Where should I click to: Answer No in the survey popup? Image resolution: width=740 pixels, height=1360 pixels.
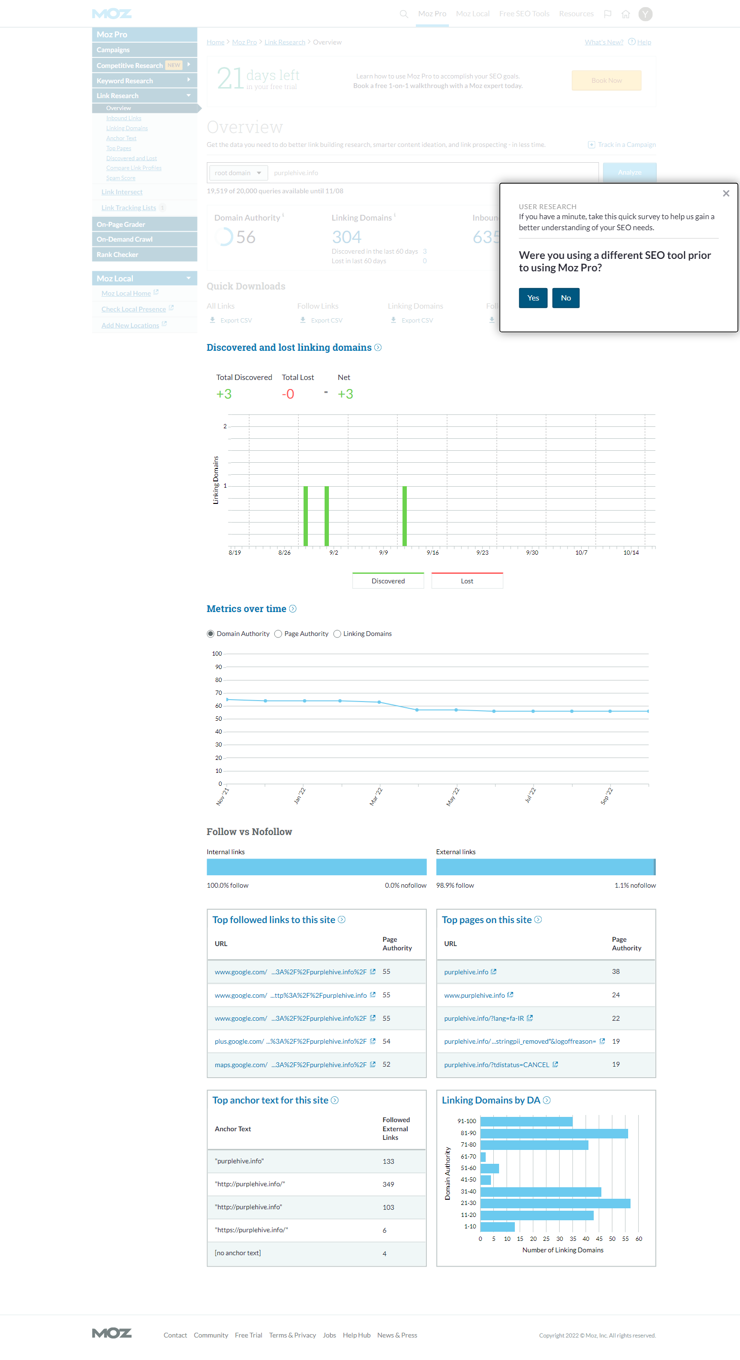[x=566, y=298]
